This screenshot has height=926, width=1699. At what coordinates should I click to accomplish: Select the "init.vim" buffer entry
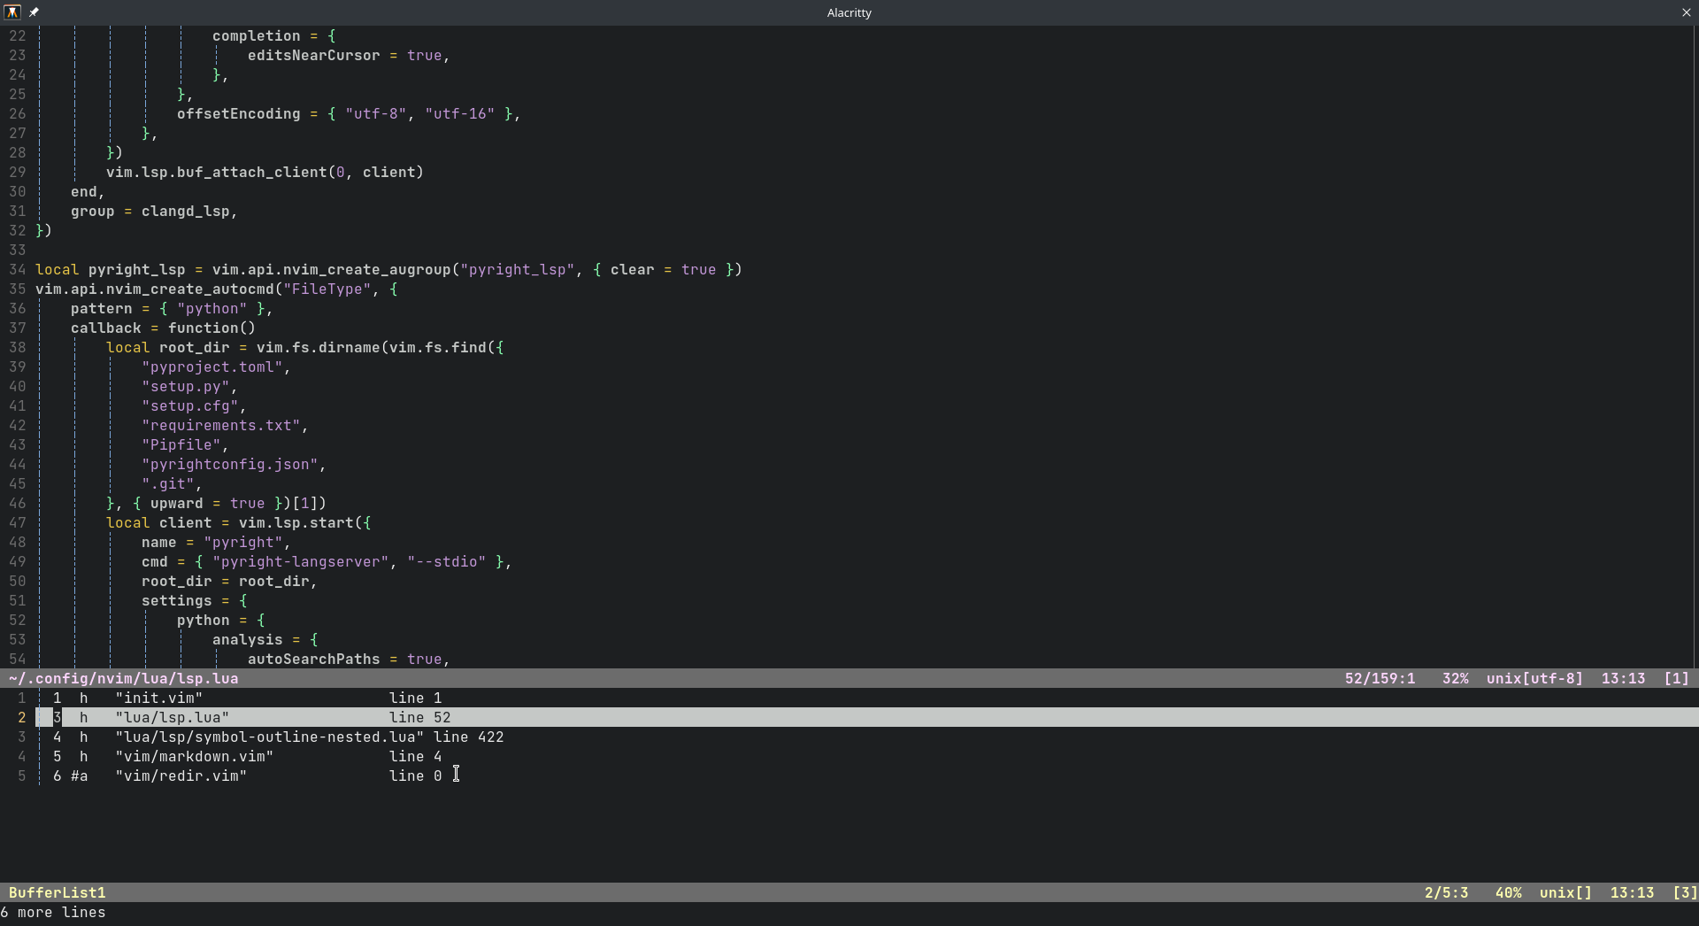point(849,698)
